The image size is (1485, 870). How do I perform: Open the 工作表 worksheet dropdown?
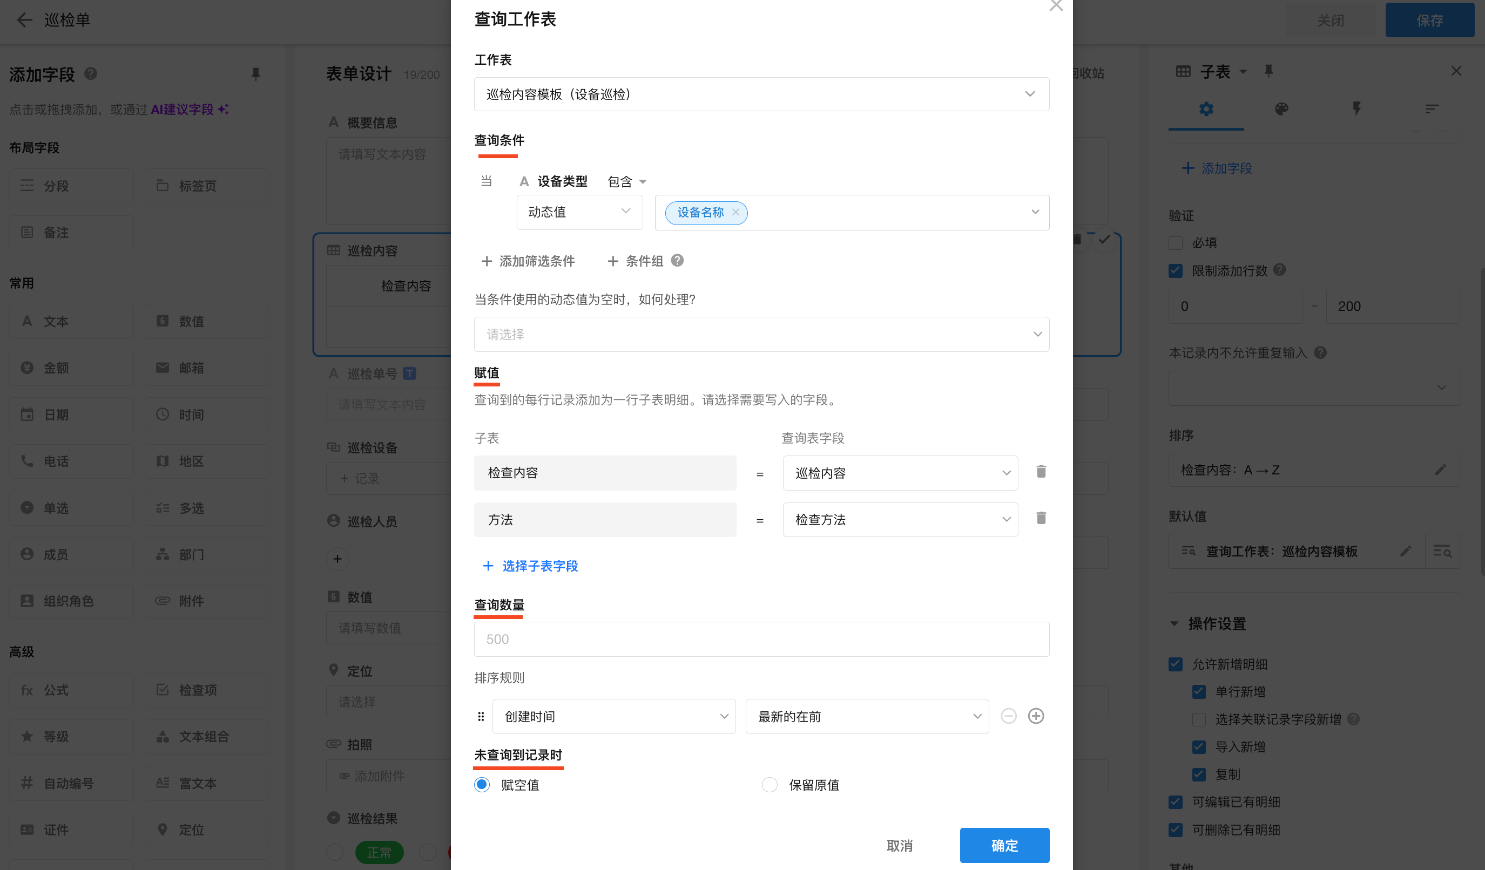point(761,94)
